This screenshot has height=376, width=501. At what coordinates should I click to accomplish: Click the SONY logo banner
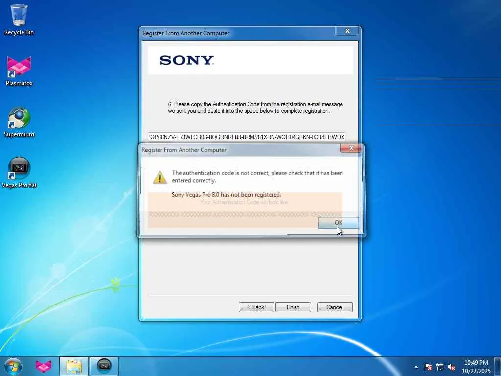pos(250,60)
